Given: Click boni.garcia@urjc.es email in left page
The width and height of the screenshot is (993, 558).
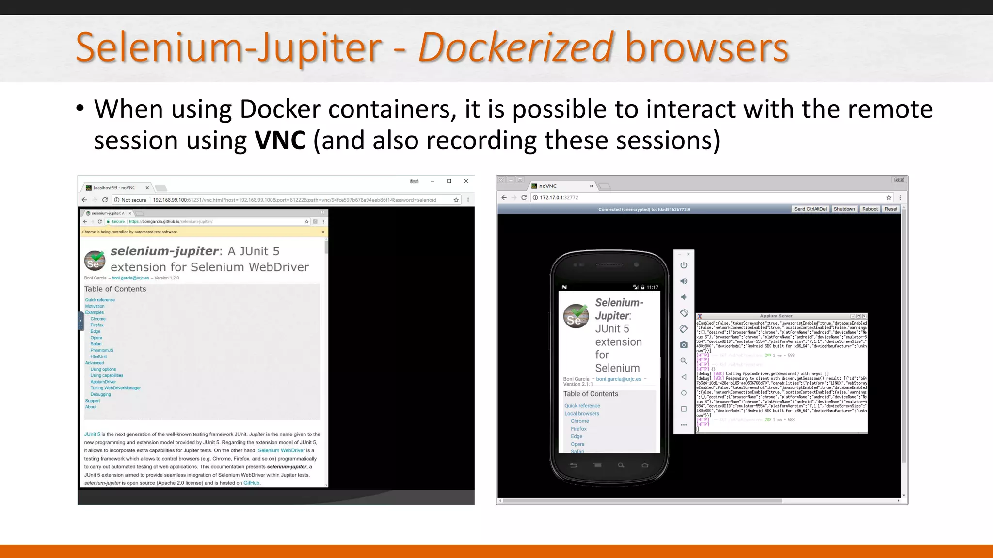Looking at the screenshot, I should (x=130, y=278).
